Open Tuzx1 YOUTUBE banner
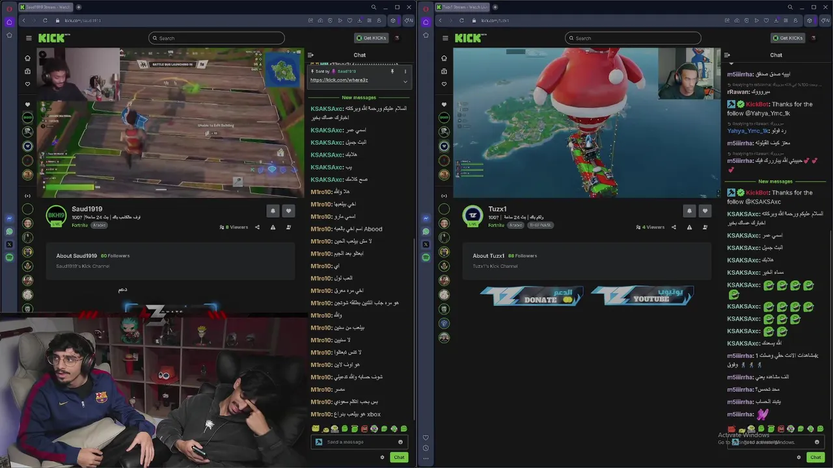 coord(642,296)
